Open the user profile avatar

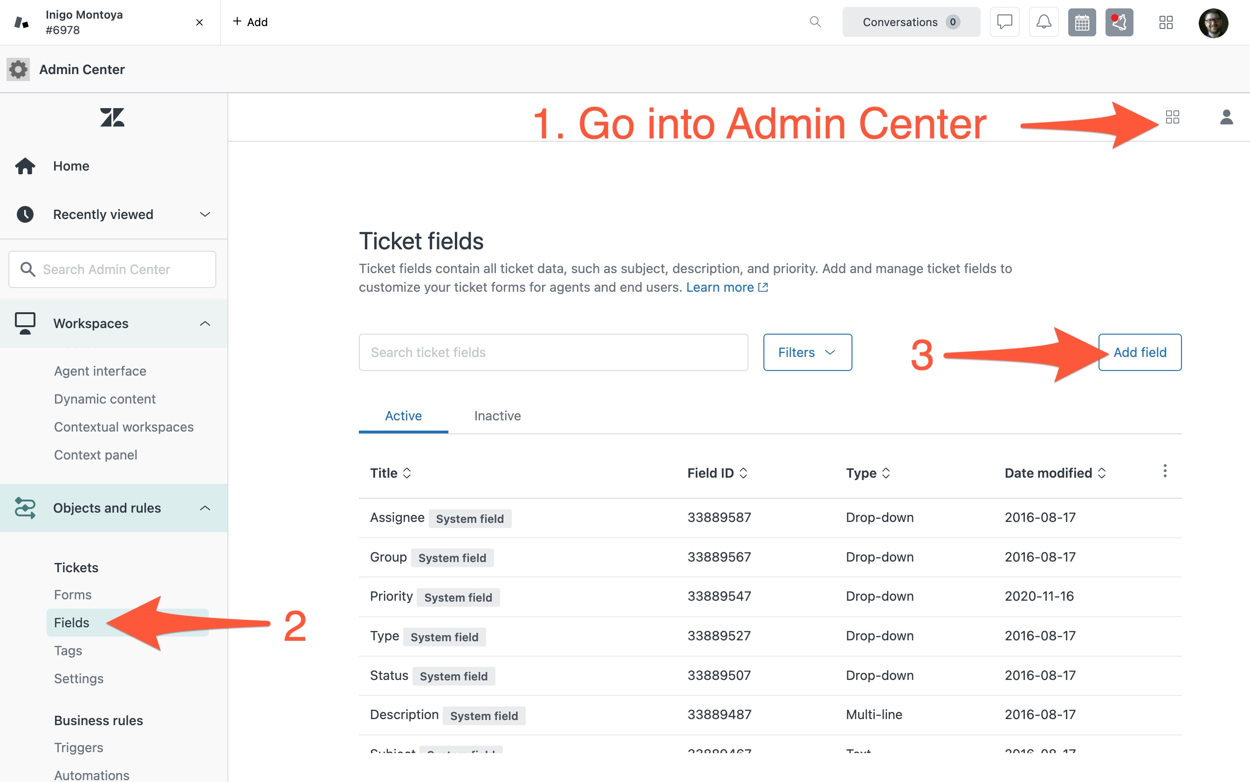click(x=1213, y=23)
